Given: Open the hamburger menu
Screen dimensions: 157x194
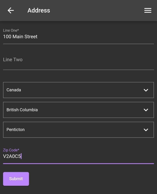Looking at the screenshot, I should click(x=148, y=10).
